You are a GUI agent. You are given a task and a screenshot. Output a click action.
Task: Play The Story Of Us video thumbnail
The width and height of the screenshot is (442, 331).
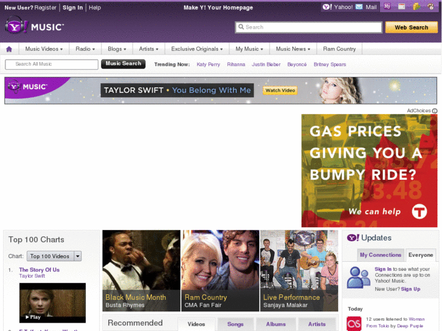pyautogui.click(x=52, y=303)
